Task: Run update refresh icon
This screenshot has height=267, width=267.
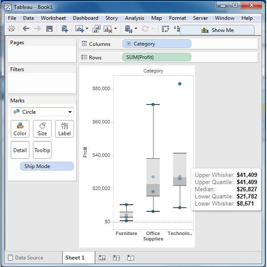Action: click(145, 29)
